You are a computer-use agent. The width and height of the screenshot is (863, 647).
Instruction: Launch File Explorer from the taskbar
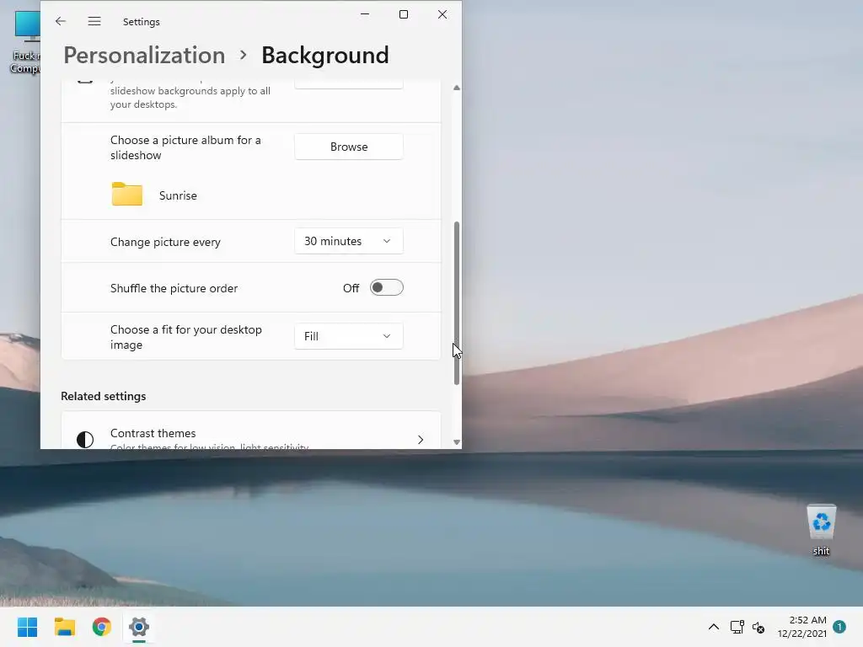65,627
